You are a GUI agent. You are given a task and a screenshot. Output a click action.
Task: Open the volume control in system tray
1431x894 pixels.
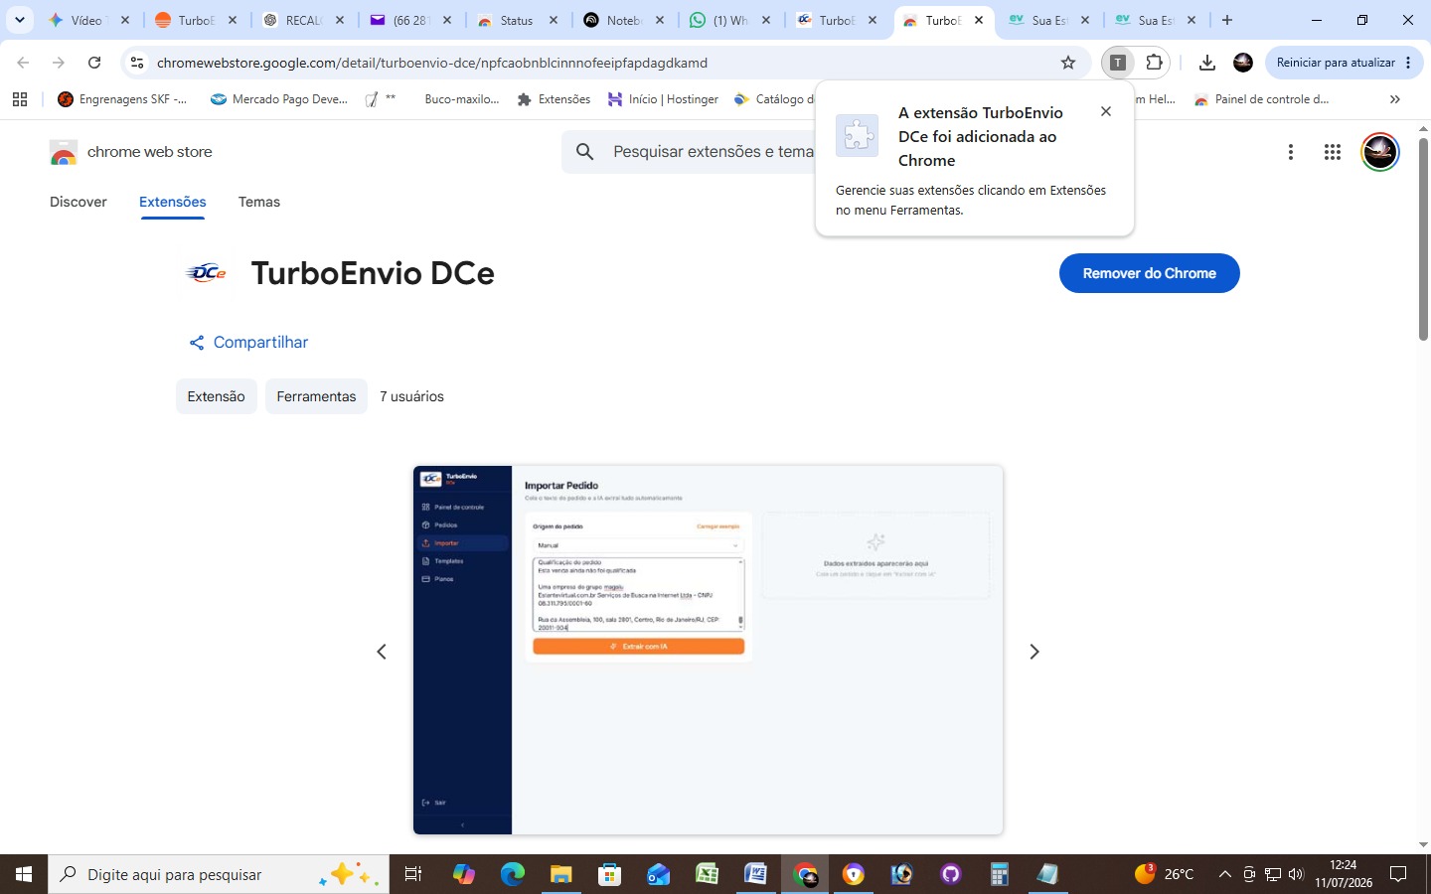(1296, 874)
